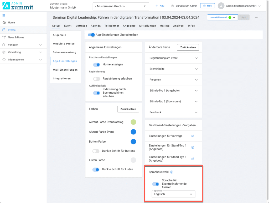Open Events from the sidebar
Image resolution: width=269 pixels, height=203 pixels.
[12, 30]
